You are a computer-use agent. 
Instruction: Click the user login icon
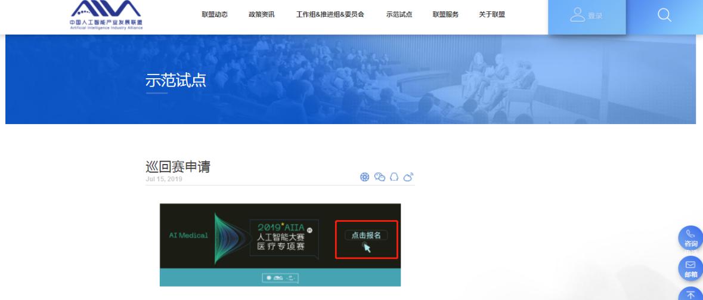point(577,14)
